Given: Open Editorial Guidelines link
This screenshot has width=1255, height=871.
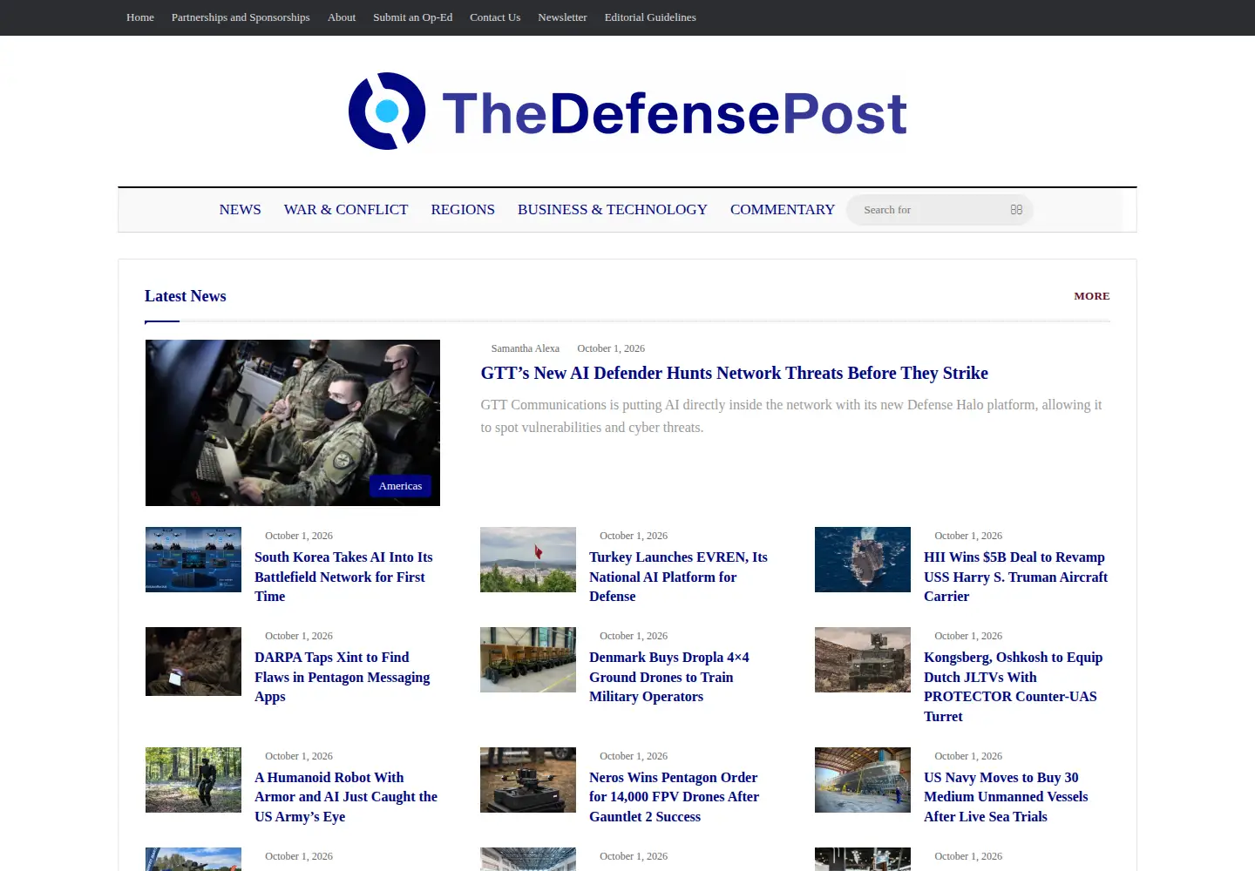Looking at the screenshot, I should point(650,17).
